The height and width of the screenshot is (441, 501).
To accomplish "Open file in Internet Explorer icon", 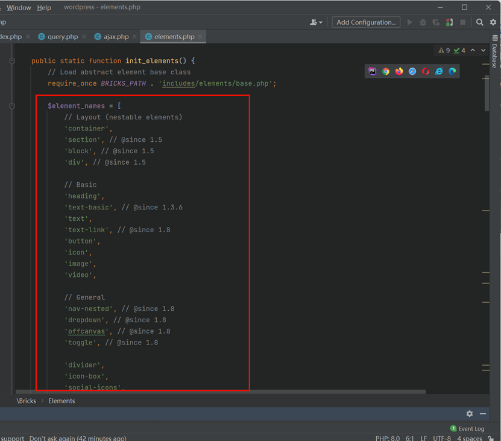I will pos(439,71).
